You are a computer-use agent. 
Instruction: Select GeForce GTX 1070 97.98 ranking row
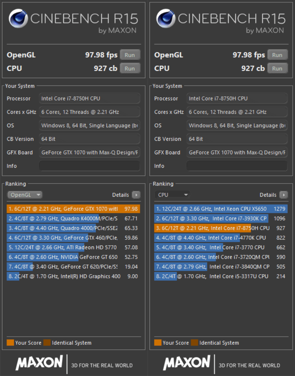[73, 209]
